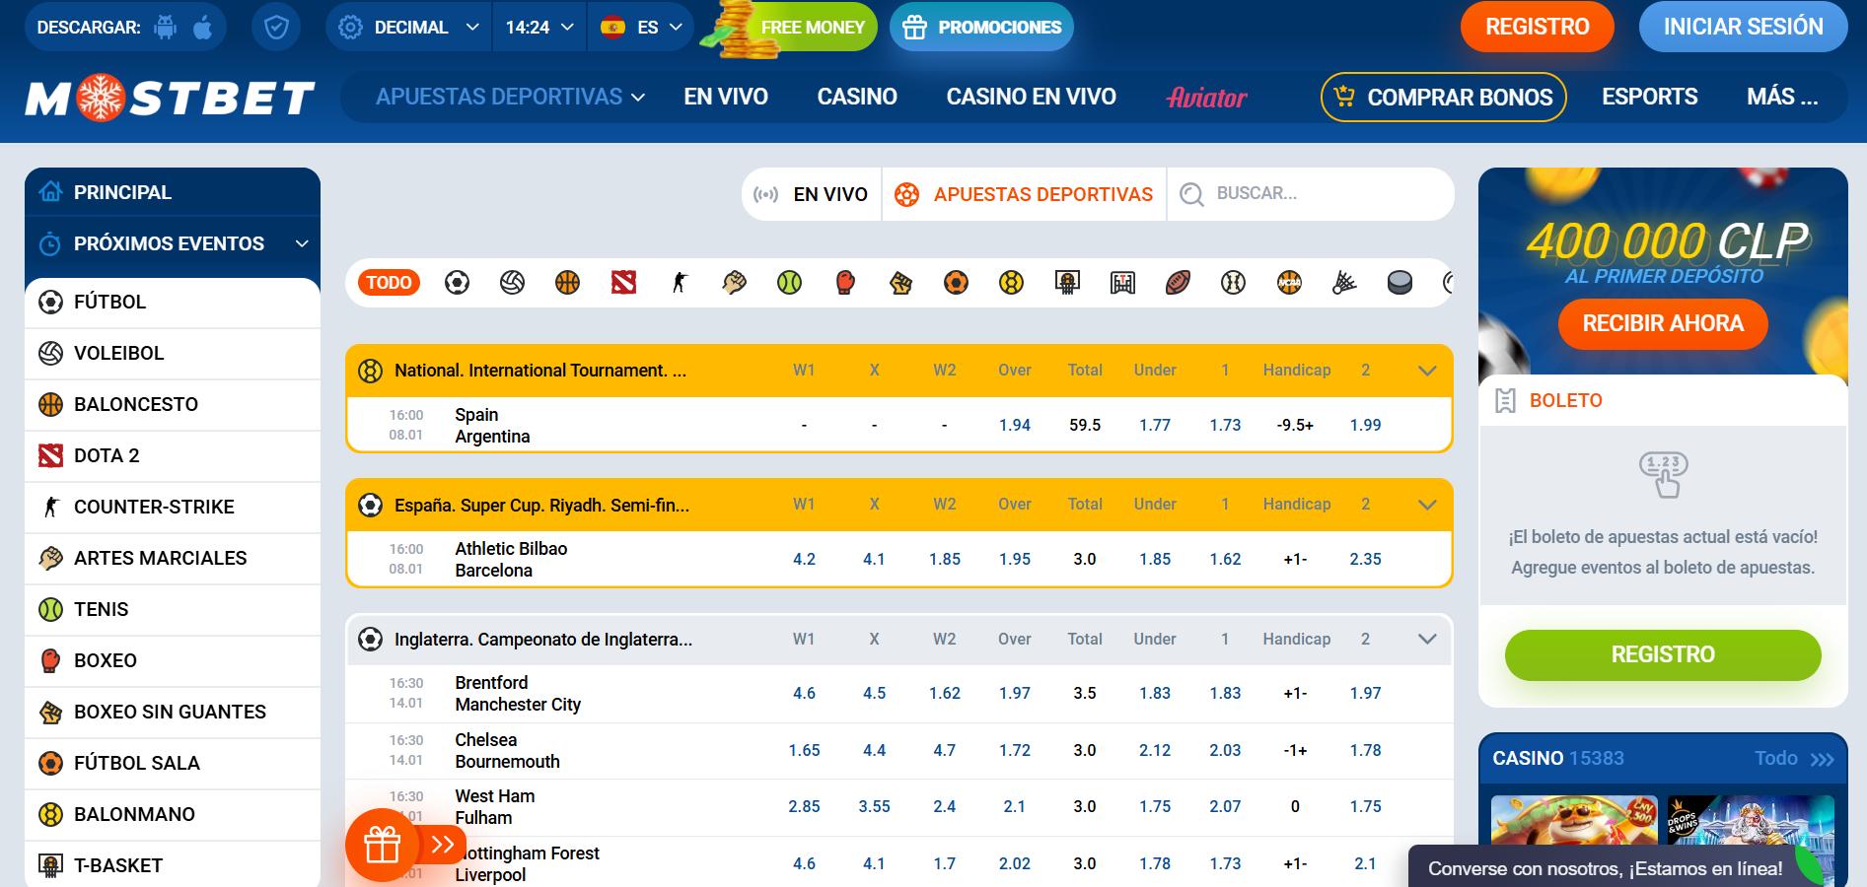Download the iOS app via Apple icon
The height and width of the screenshot is (887, 1867).
tap(202, 28)
